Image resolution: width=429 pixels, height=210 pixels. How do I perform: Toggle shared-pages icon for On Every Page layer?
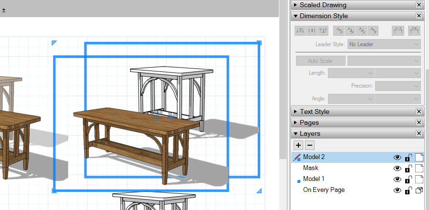point(419,190)
